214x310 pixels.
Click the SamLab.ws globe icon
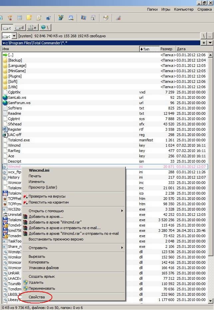click(5, 97)
